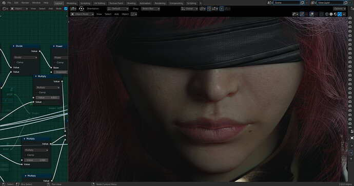Click the Blender logo icon
This screenshot has height=186, width=354.
pyautogui.click(x=4, y=3)
